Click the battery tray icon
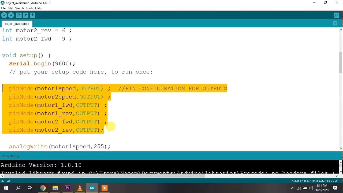This screenshot has height=193, width=343. coord(305,188)
